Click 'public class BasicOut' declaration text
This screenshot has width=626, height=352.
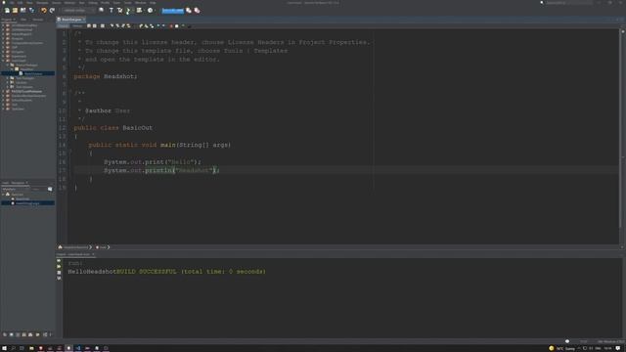tap(113, 128)
